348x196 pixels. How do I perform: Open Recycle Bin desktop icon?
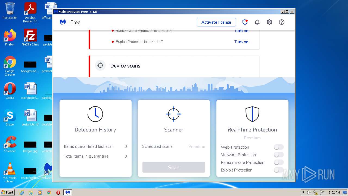coord(10,11)
